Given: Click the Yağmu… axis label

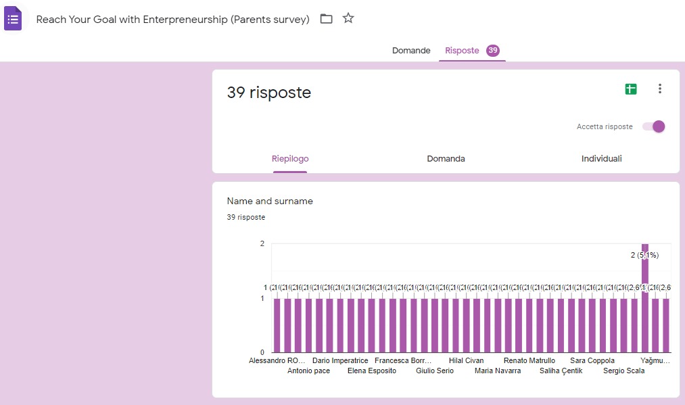Looking at the screenshot, I should pos(655,361).
